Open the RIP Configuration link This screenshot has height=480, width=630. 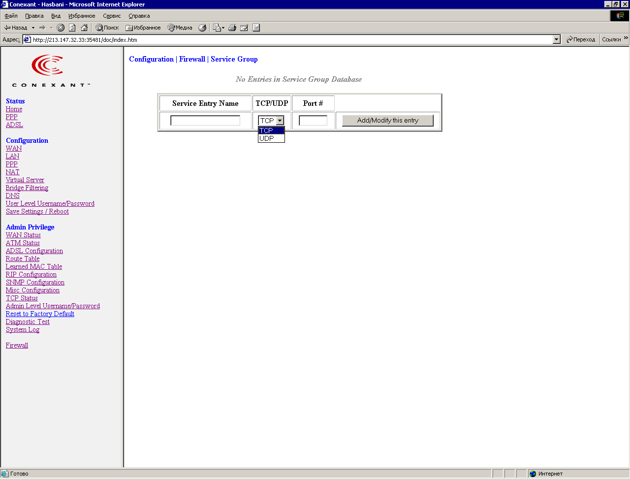point(31,274)
